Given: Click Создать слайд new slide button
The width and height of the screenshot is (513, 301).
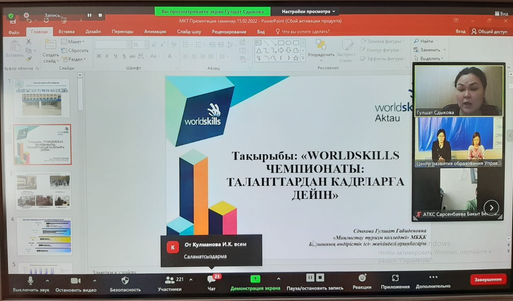Looking at the screenshot, I should [x=51, y=52].
